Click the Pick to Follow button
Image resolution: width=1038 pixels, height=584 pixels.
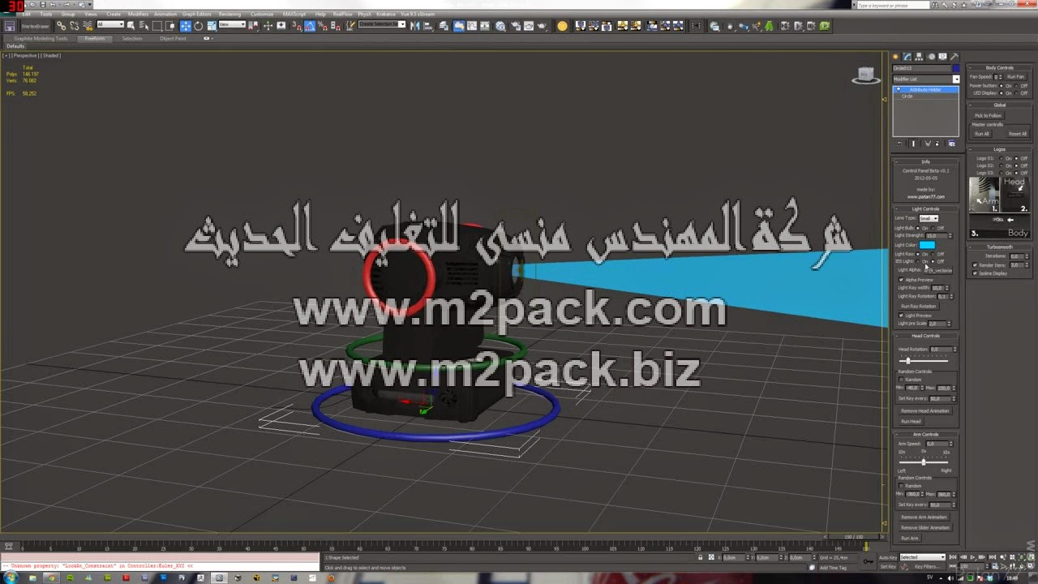tap(988, 116)
